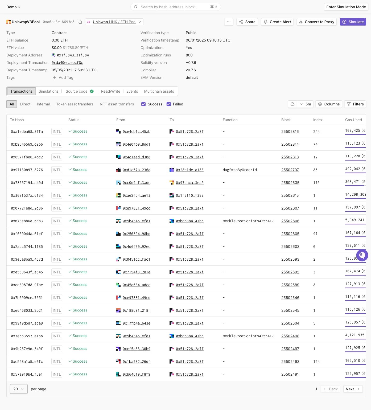Viewport: 371px width, 410px height.
Task: Open the three-dots more options button
Action: [x=229, y=22]
